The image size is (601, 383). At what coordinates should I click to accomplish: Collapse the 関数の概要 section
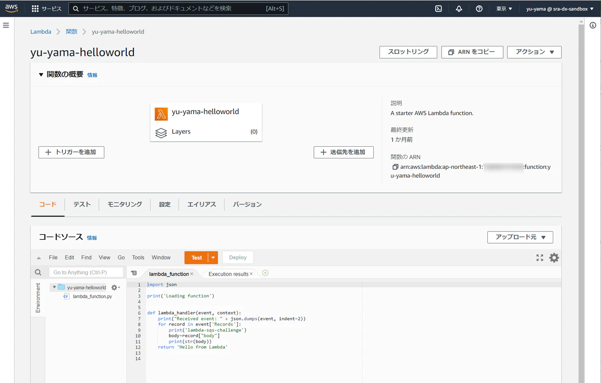[x=41, y=75]
